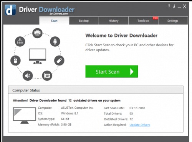Image resolution: width=192 pixels, height=142 pixels.
Task: Click the 'Welcome to Driver Downloader' heading
Action: [x=121, y=36]
